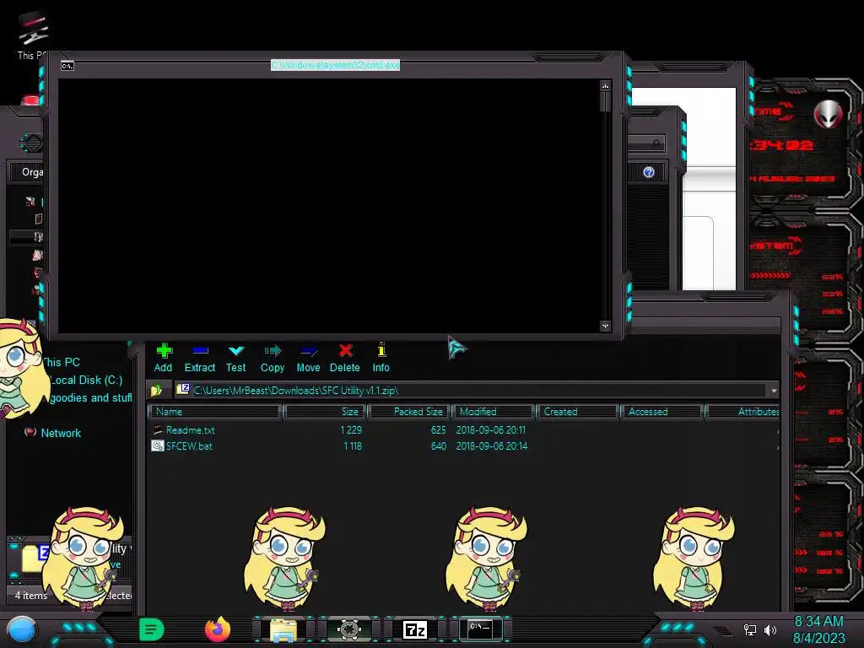Open the This PC desktop icon
Screen dimensions: 864x648
[x=32, y=35]
